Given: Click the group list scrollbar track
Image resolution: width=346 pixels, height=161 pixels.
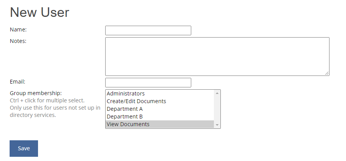Looking at the screenshot, I should pos(217,109).
